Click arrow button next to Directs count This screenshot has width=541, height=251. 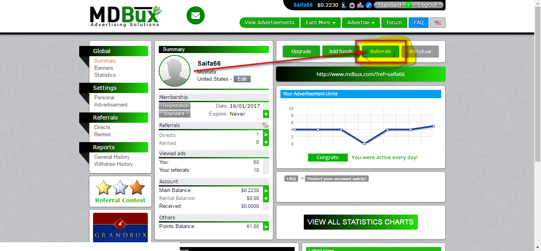point(266,135)
